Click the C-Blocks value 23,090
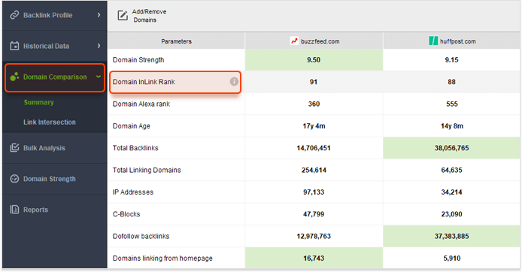The image size is (522, 272). pyautogui.click(x=451, y=214)
